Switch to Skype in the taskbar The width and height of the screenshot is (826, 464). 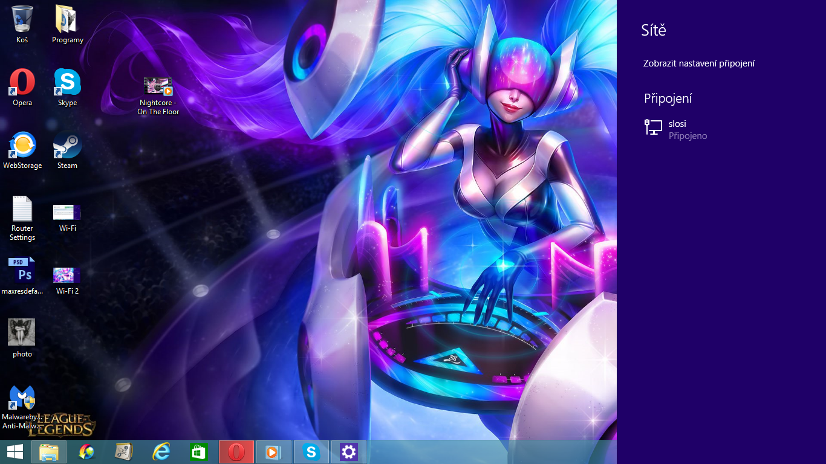pyautogui.click(x=311, y=452)
